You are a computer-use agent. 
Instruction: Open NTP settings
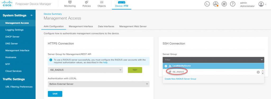pos(8,64)
